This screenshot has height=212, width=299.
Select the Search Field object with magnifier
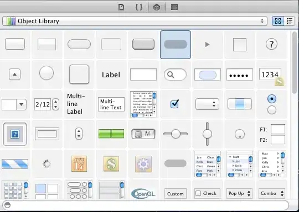(175, 75)
